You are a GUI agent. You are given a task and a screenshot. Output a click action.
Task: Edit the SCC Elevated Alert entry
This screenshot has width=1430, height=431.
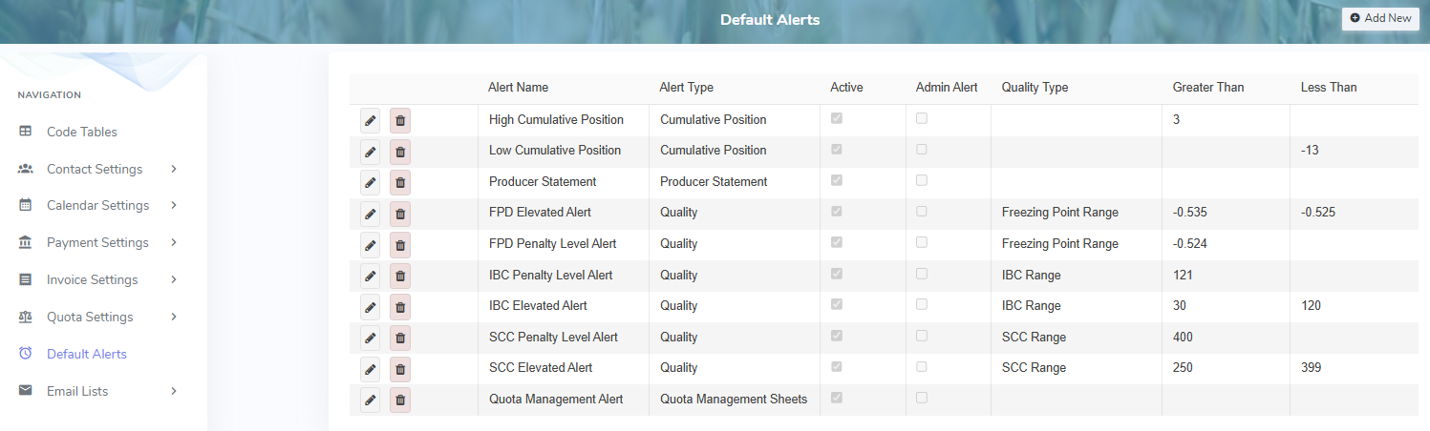370,368
